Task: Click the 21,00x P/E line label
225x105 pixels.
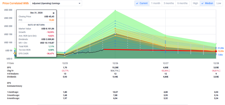Action: click(x=221, y=48)
